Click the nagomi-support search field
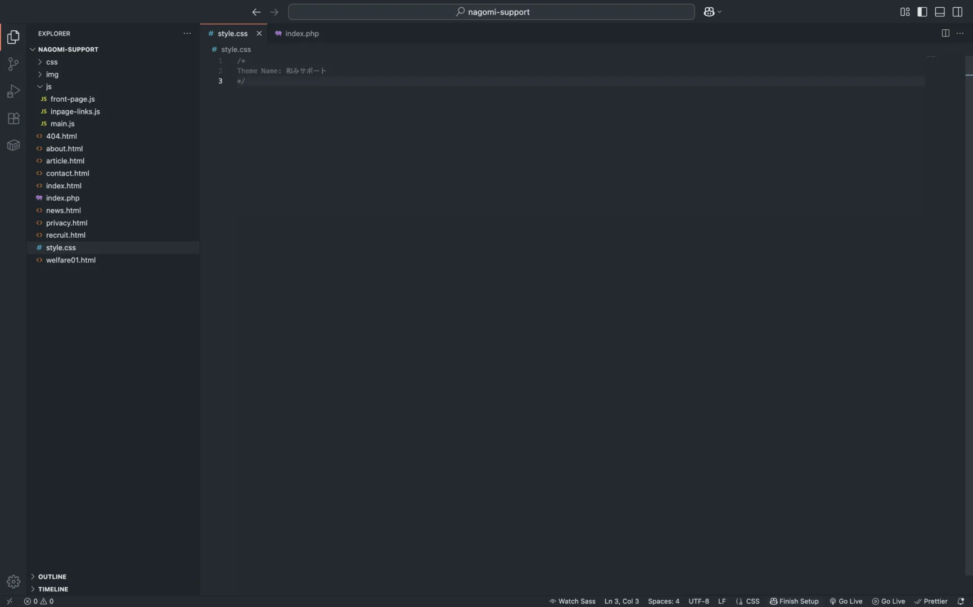The width and height of the screenshot is (973, 607). 492,12
